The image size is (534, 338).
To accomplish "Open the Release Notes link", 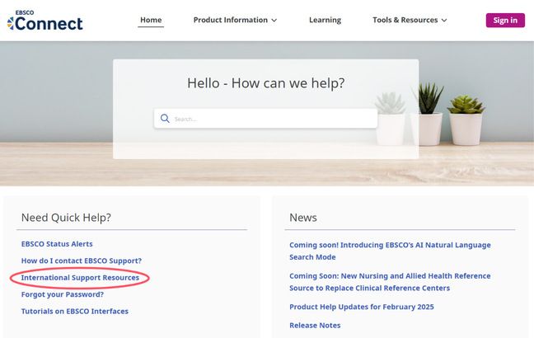I will coord(315,325).
